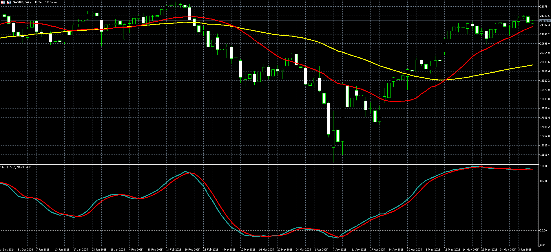Click the 23 Jan 2025 date label
The height and width of the screenshot is (252, 551).
(x=99, y=249)
